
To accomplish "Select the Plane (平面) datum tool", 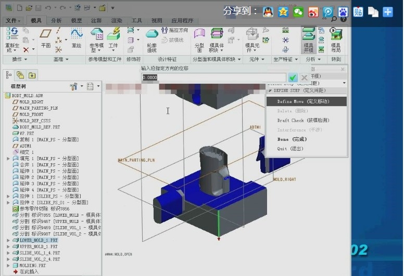I will click(x=46, y=34).
